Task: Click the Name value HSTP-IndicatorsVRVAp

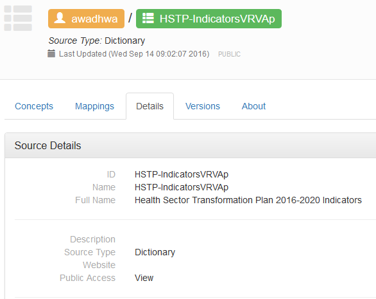Action: pos(182,187)
